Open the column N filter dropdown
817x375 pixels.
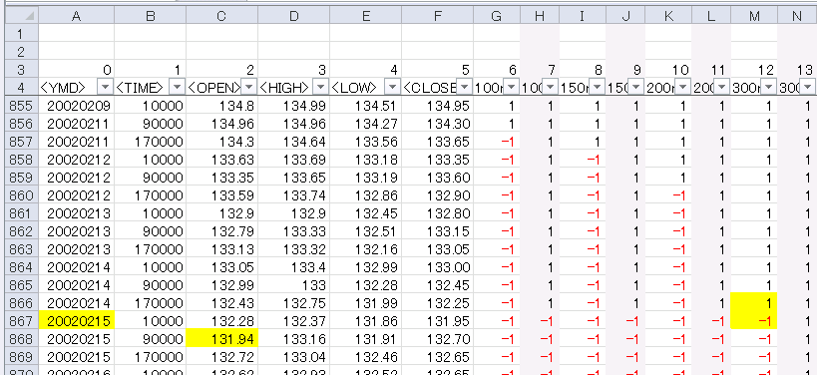[x=808, y=87]
